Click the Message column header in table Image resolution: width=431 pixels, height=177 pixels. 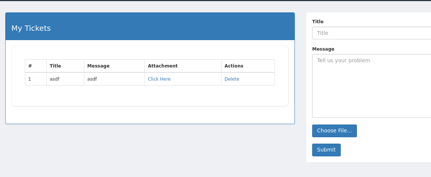tap(98, 66)
